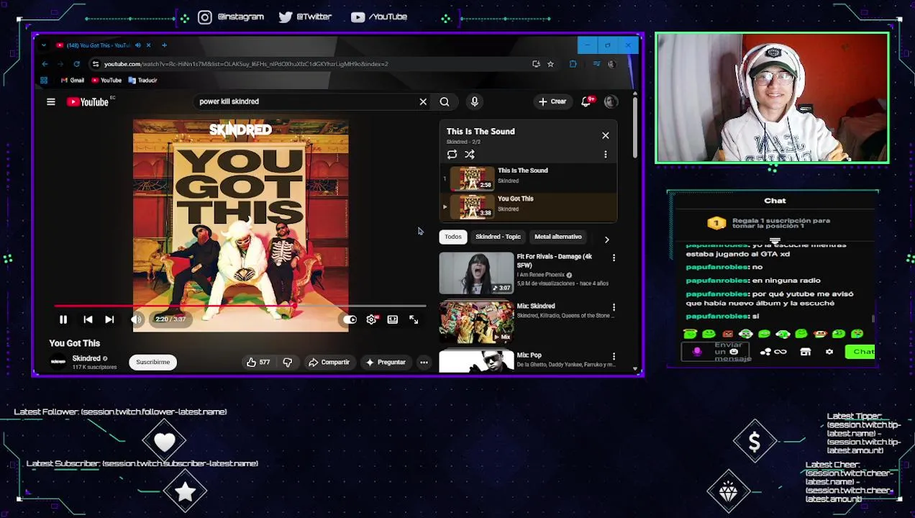Open the browser apps grid icon

pyautogui.click(x=44, y=81)
